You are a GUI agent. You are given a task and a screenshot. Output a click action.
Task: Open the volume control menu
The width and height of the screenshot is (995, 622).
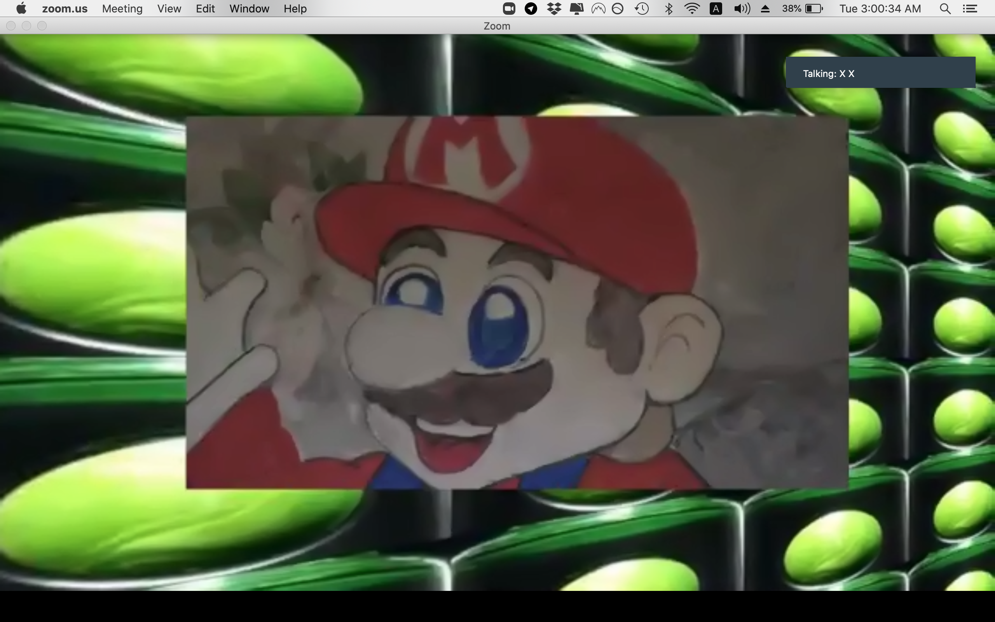tap(742, 9)
